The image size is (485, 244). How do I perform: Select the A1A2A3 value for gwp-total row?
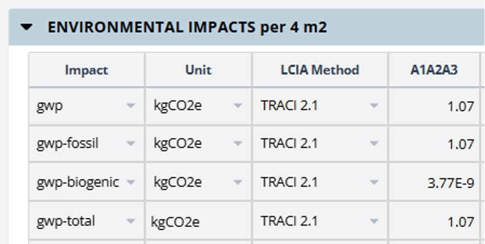pyautogui.click(x=460, y=221)
